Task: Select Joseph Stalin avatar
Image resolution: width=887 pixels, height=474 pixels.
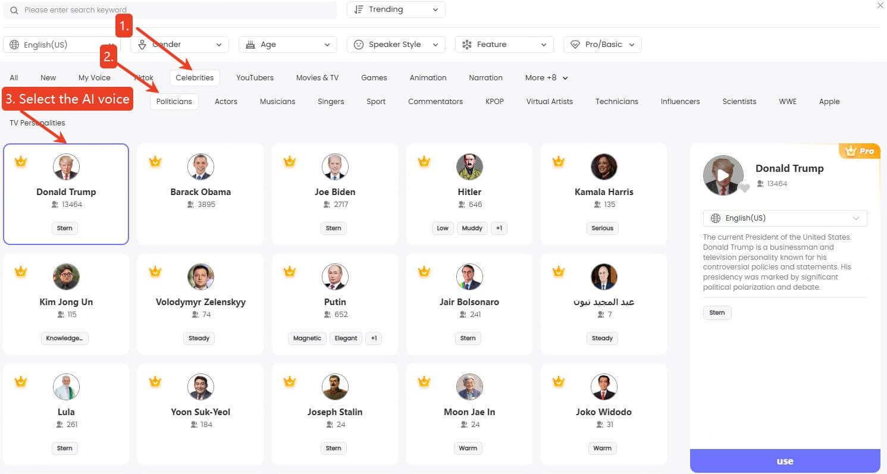Action: tap(335, 387)
